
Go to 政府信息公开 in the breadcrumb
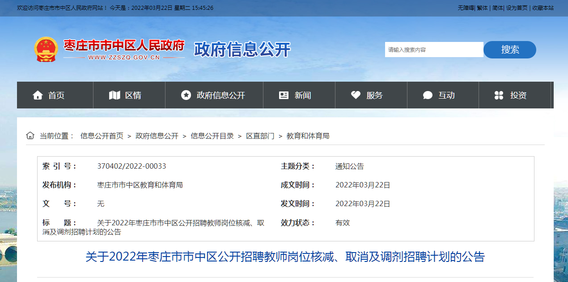[x=157, y=136]
